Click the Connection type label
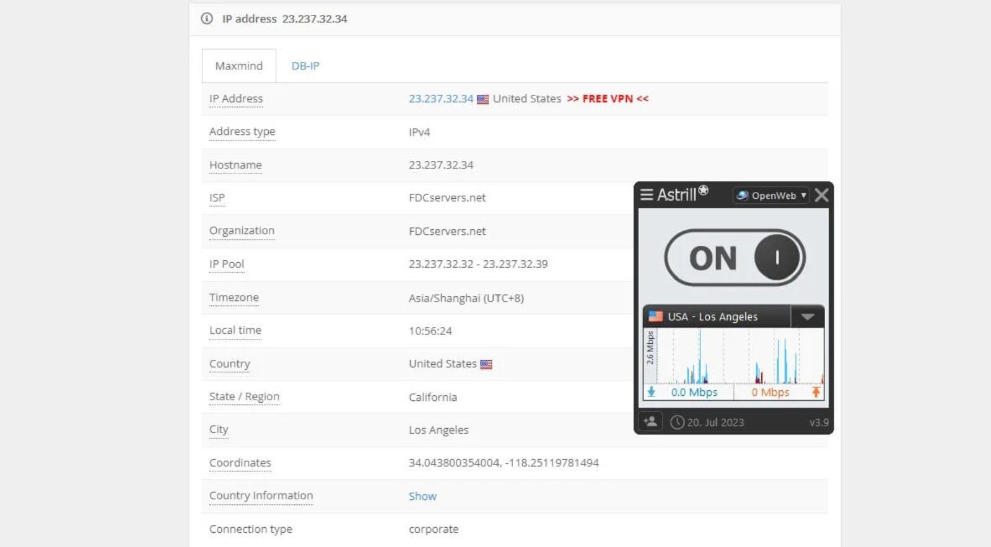This screenshot has width=991, height=547. click(x=251, y=529)
